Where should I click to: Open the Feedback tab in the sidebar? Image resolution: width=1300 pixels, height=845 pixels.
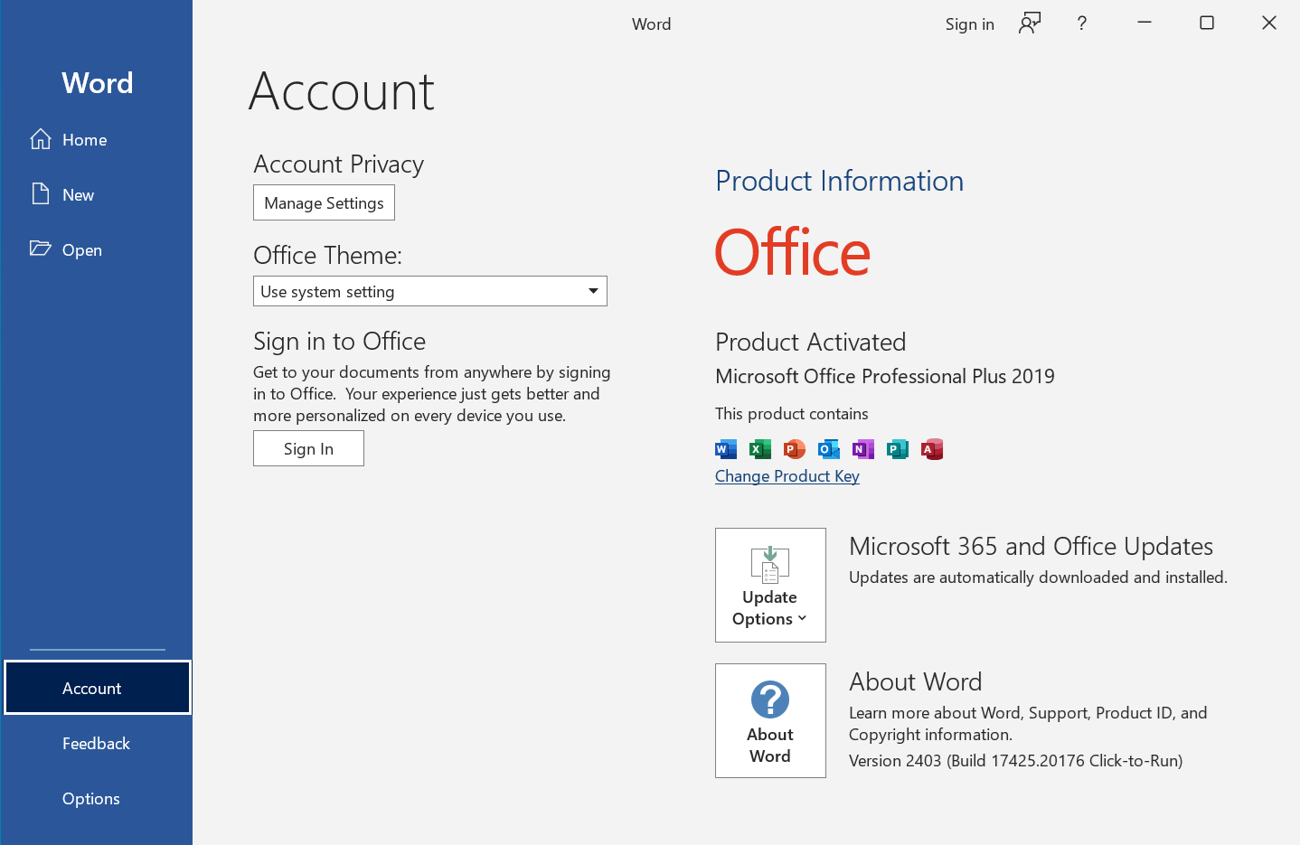click(x=96, y=743)
